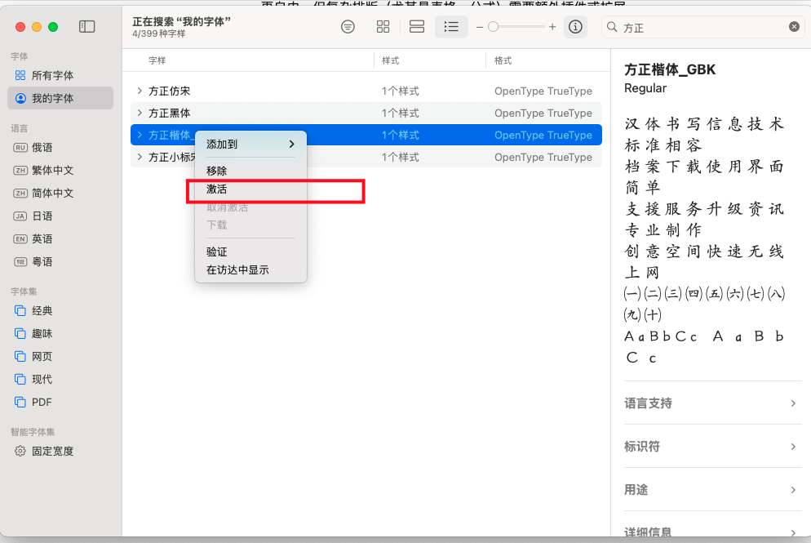
Task: Select the 简体中文 language filter
Action: tap(52, 193)
